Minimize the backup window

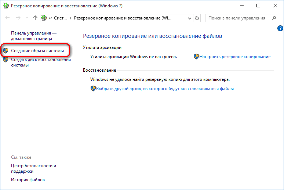point(241,6)
